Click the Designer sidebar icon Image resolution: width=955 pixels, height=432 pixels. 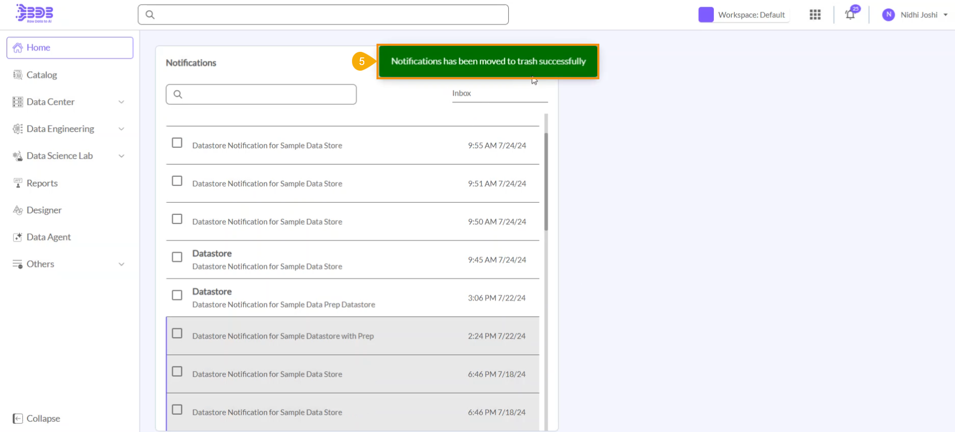[x=18, y=210]
